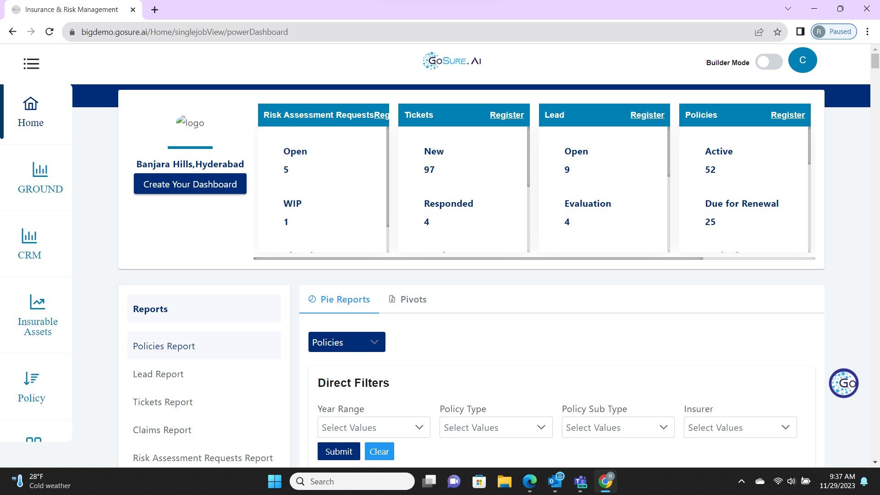Click the floating Go assistant icon
This screenshot has height=495, width=880.
click(x=844, y=383)
